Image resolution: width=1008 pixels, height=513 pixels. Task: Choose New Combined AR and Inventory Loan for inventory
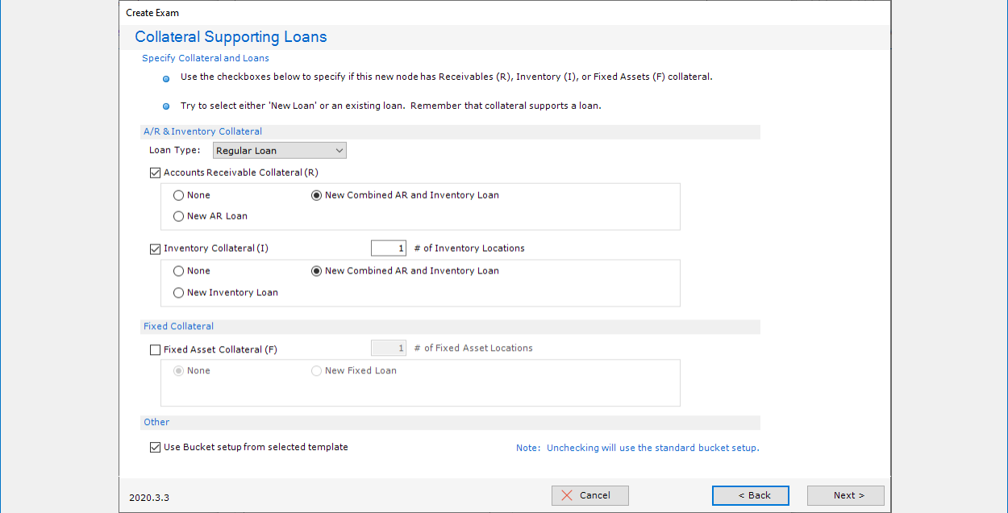(317, 271)
